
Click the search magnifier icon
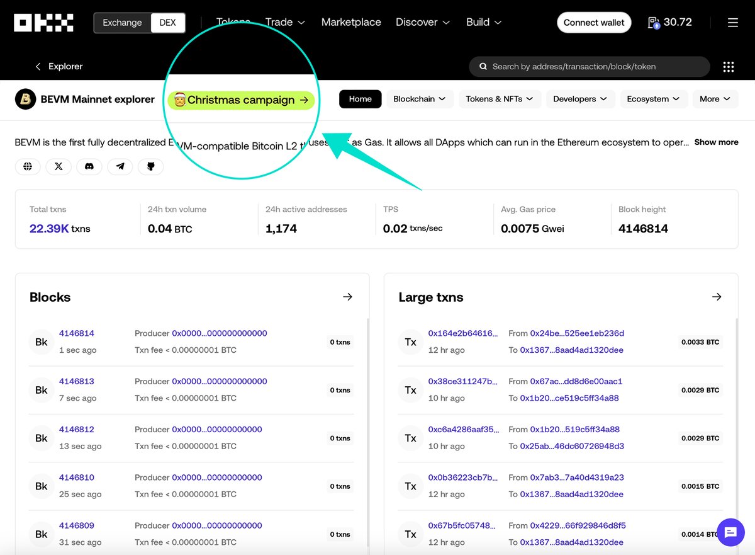pyautogui.click(x=483, y=66)
